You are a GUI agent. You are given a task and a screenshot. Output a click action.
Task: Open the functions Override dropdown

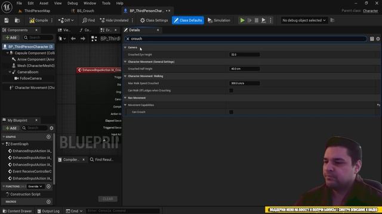click(35, 186)
